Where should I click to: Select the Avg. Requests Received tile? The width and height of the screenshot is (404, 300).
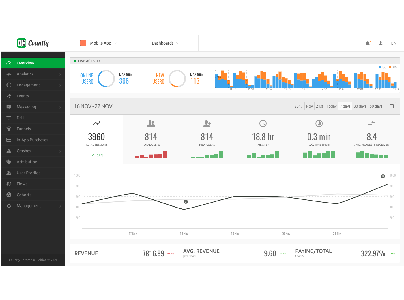[x=371, y=139]
